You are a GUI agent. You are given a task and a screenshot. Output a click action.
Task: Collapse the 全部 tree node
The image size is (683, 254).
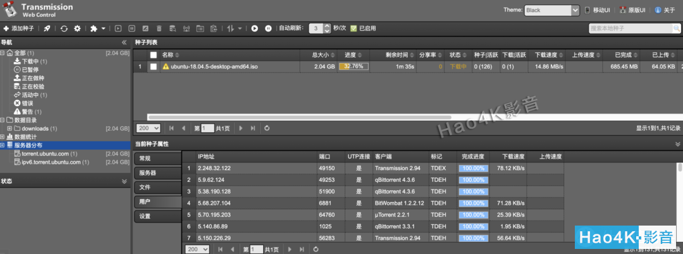[3, 53]
